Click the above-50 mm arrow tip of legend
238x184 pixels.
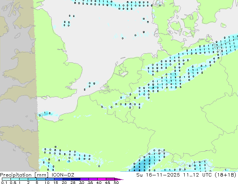pos(119,179)
